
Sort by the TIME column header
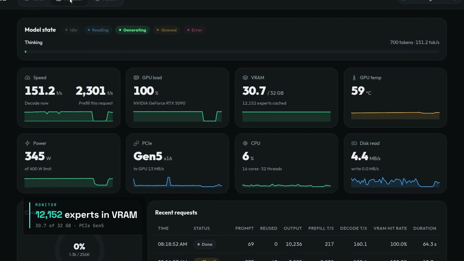[163, 228]
